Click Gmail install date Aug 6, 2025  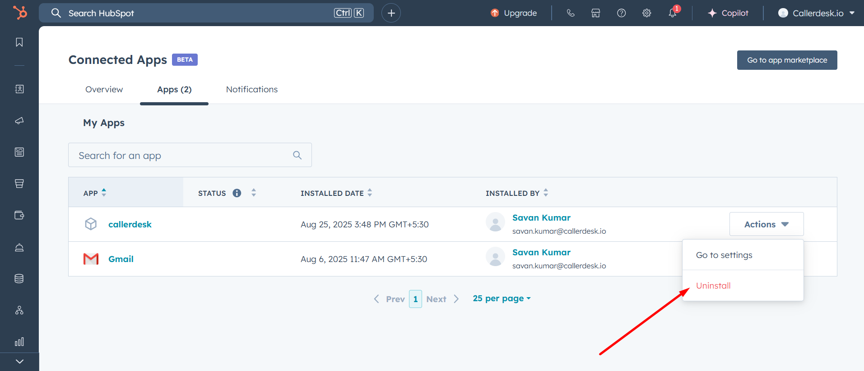point(364,259)
